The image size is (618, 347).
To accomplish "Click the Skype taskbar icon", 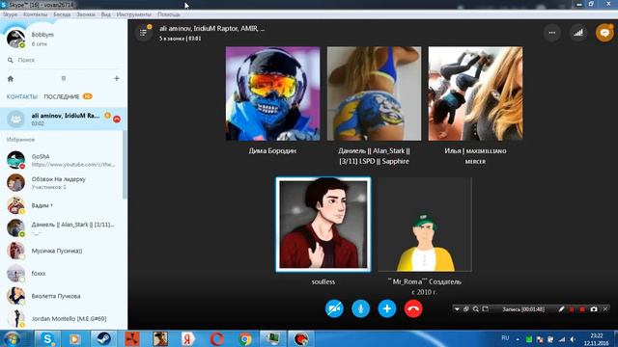I will pos(47,338).
